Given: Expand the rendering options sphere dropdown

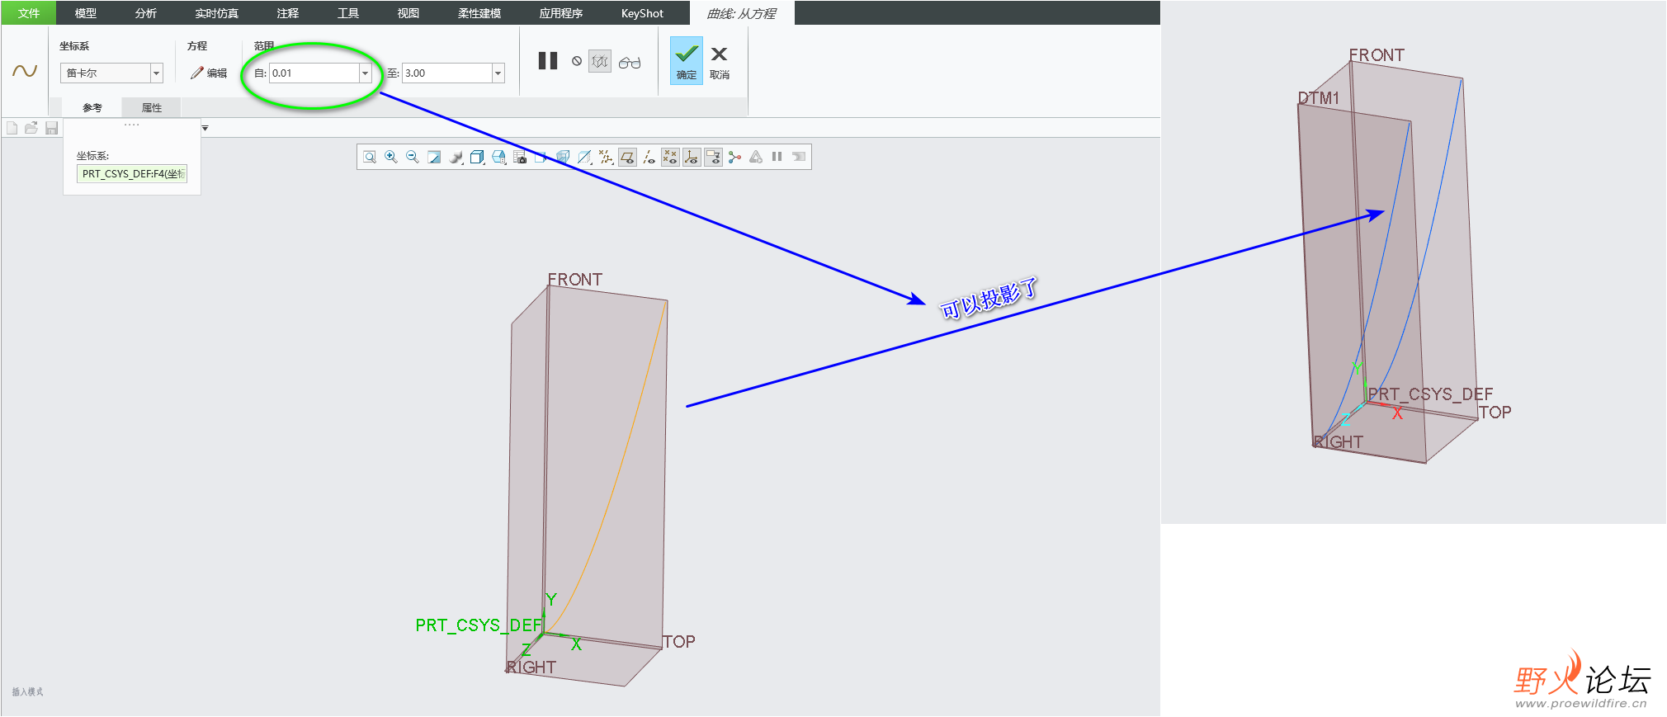Looking at the screenshot, I should pyautogui.click(x=456, y=157).
